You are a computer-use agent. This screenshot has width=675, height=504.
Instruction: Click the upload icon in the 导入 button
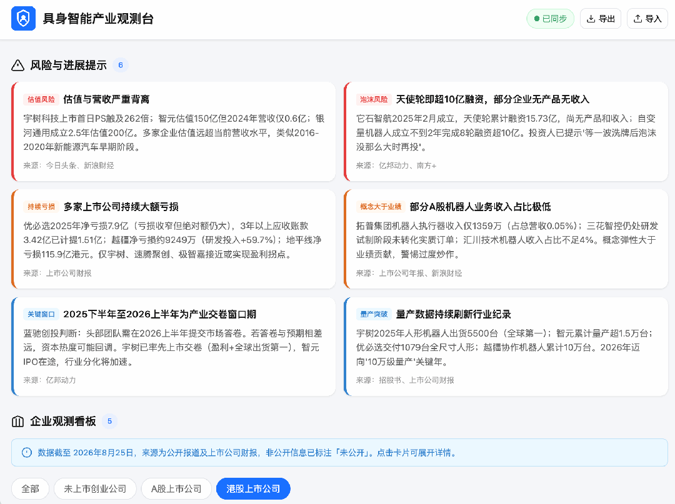(x=638, y=19)
